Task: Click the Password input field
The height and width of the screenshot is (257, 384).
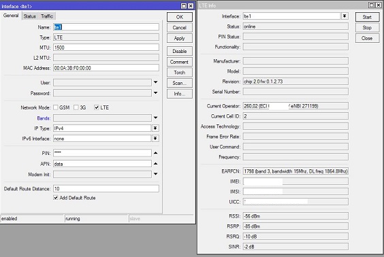Action: [102, 93]
